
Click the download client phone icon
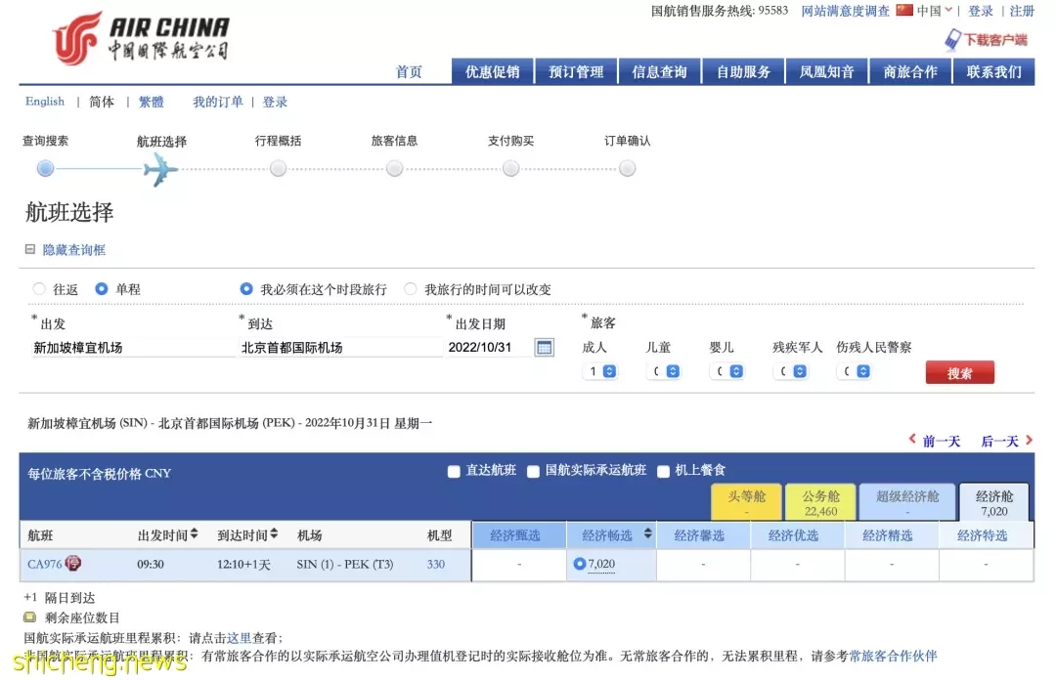click(952, 40)
